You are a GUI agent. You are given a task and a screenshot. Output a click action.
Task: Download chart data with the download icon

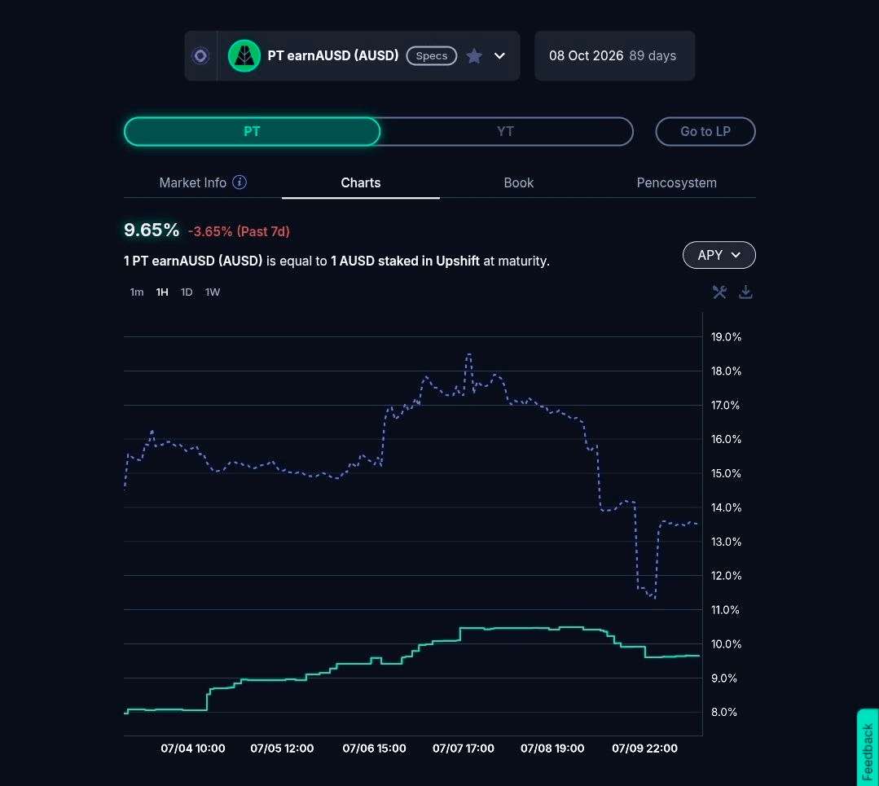(745, 292)
